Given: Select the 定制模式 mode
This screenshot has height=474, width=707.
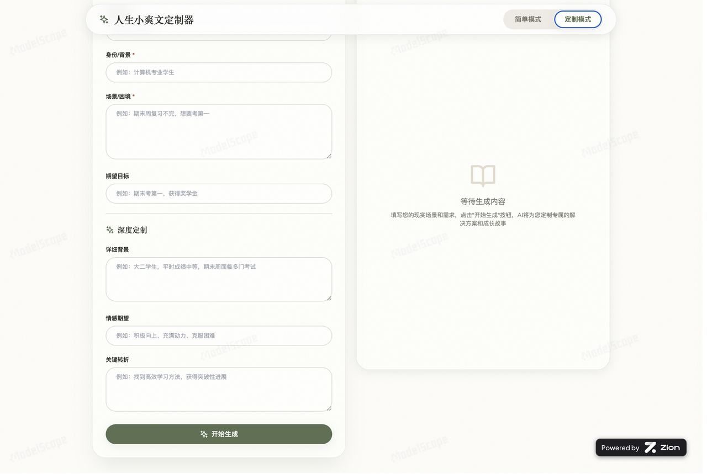Looking at the screenshot, I should tap(578, 19).
